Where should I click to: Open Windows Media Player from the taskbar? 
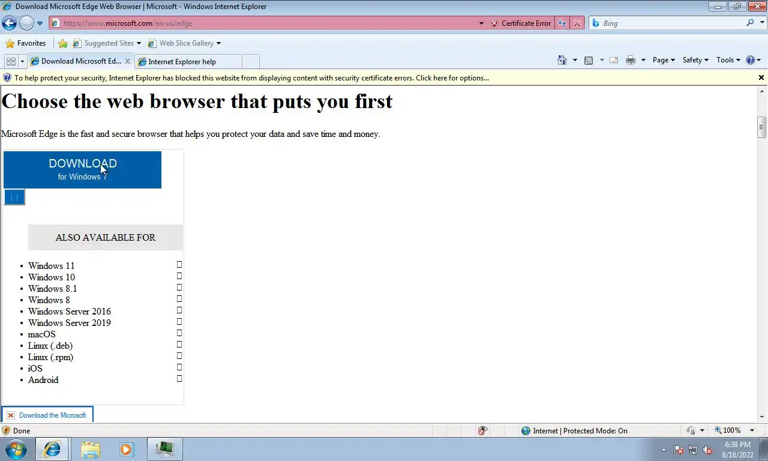coord(127,449)
